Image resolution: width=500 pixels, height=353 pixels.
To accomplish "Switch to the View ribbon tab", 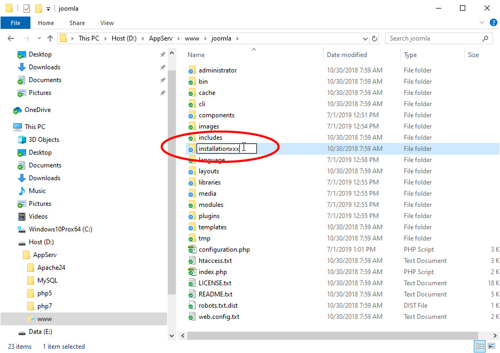I will click(x=107, y=23).
